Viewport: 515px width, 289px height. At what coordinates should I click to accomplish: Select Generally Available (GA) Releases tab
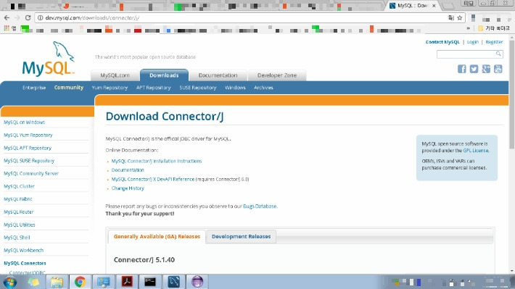[x=157, y=237]
